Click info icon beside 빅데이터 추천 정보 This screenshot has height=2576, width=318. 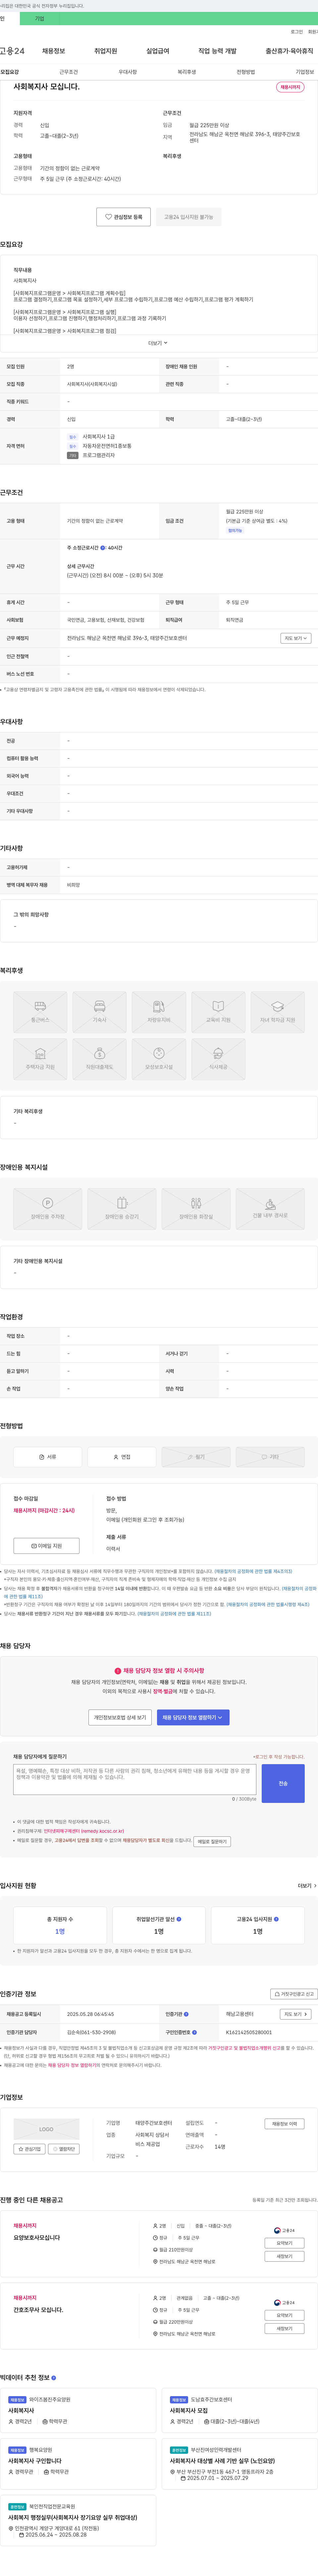54,2378
